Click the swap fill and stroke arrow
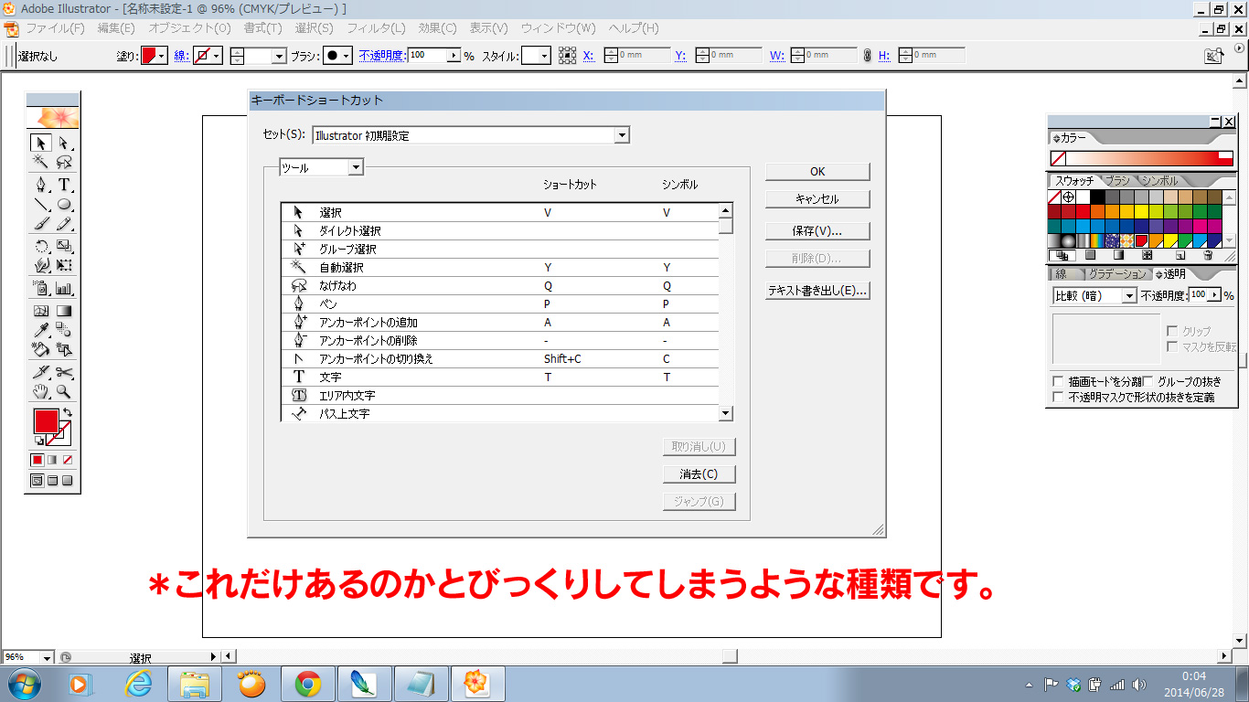The image size is (1249, 702). tap(66, 413)
